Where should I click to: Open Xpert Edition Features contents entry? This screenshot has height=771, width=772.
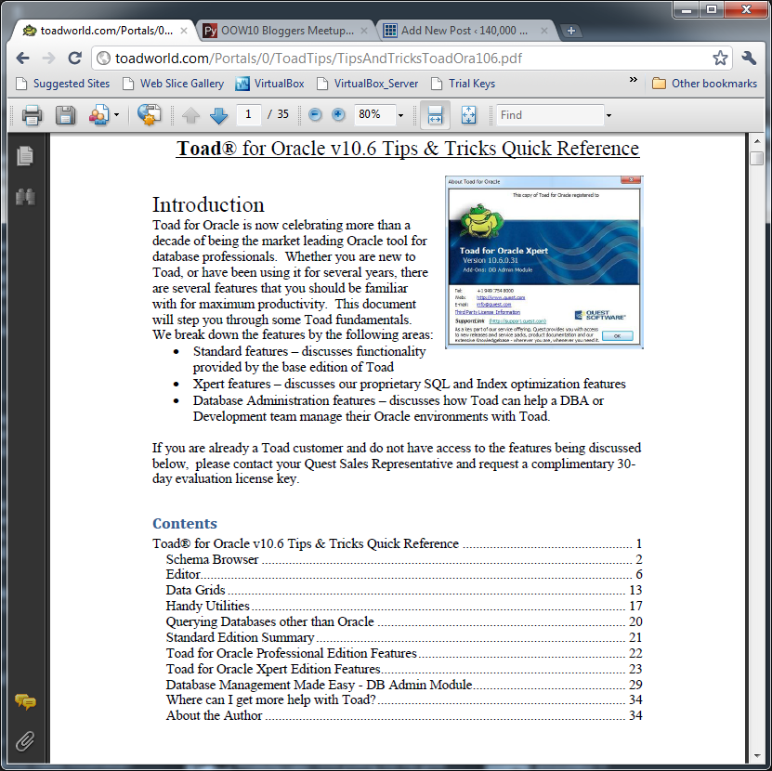404,669
